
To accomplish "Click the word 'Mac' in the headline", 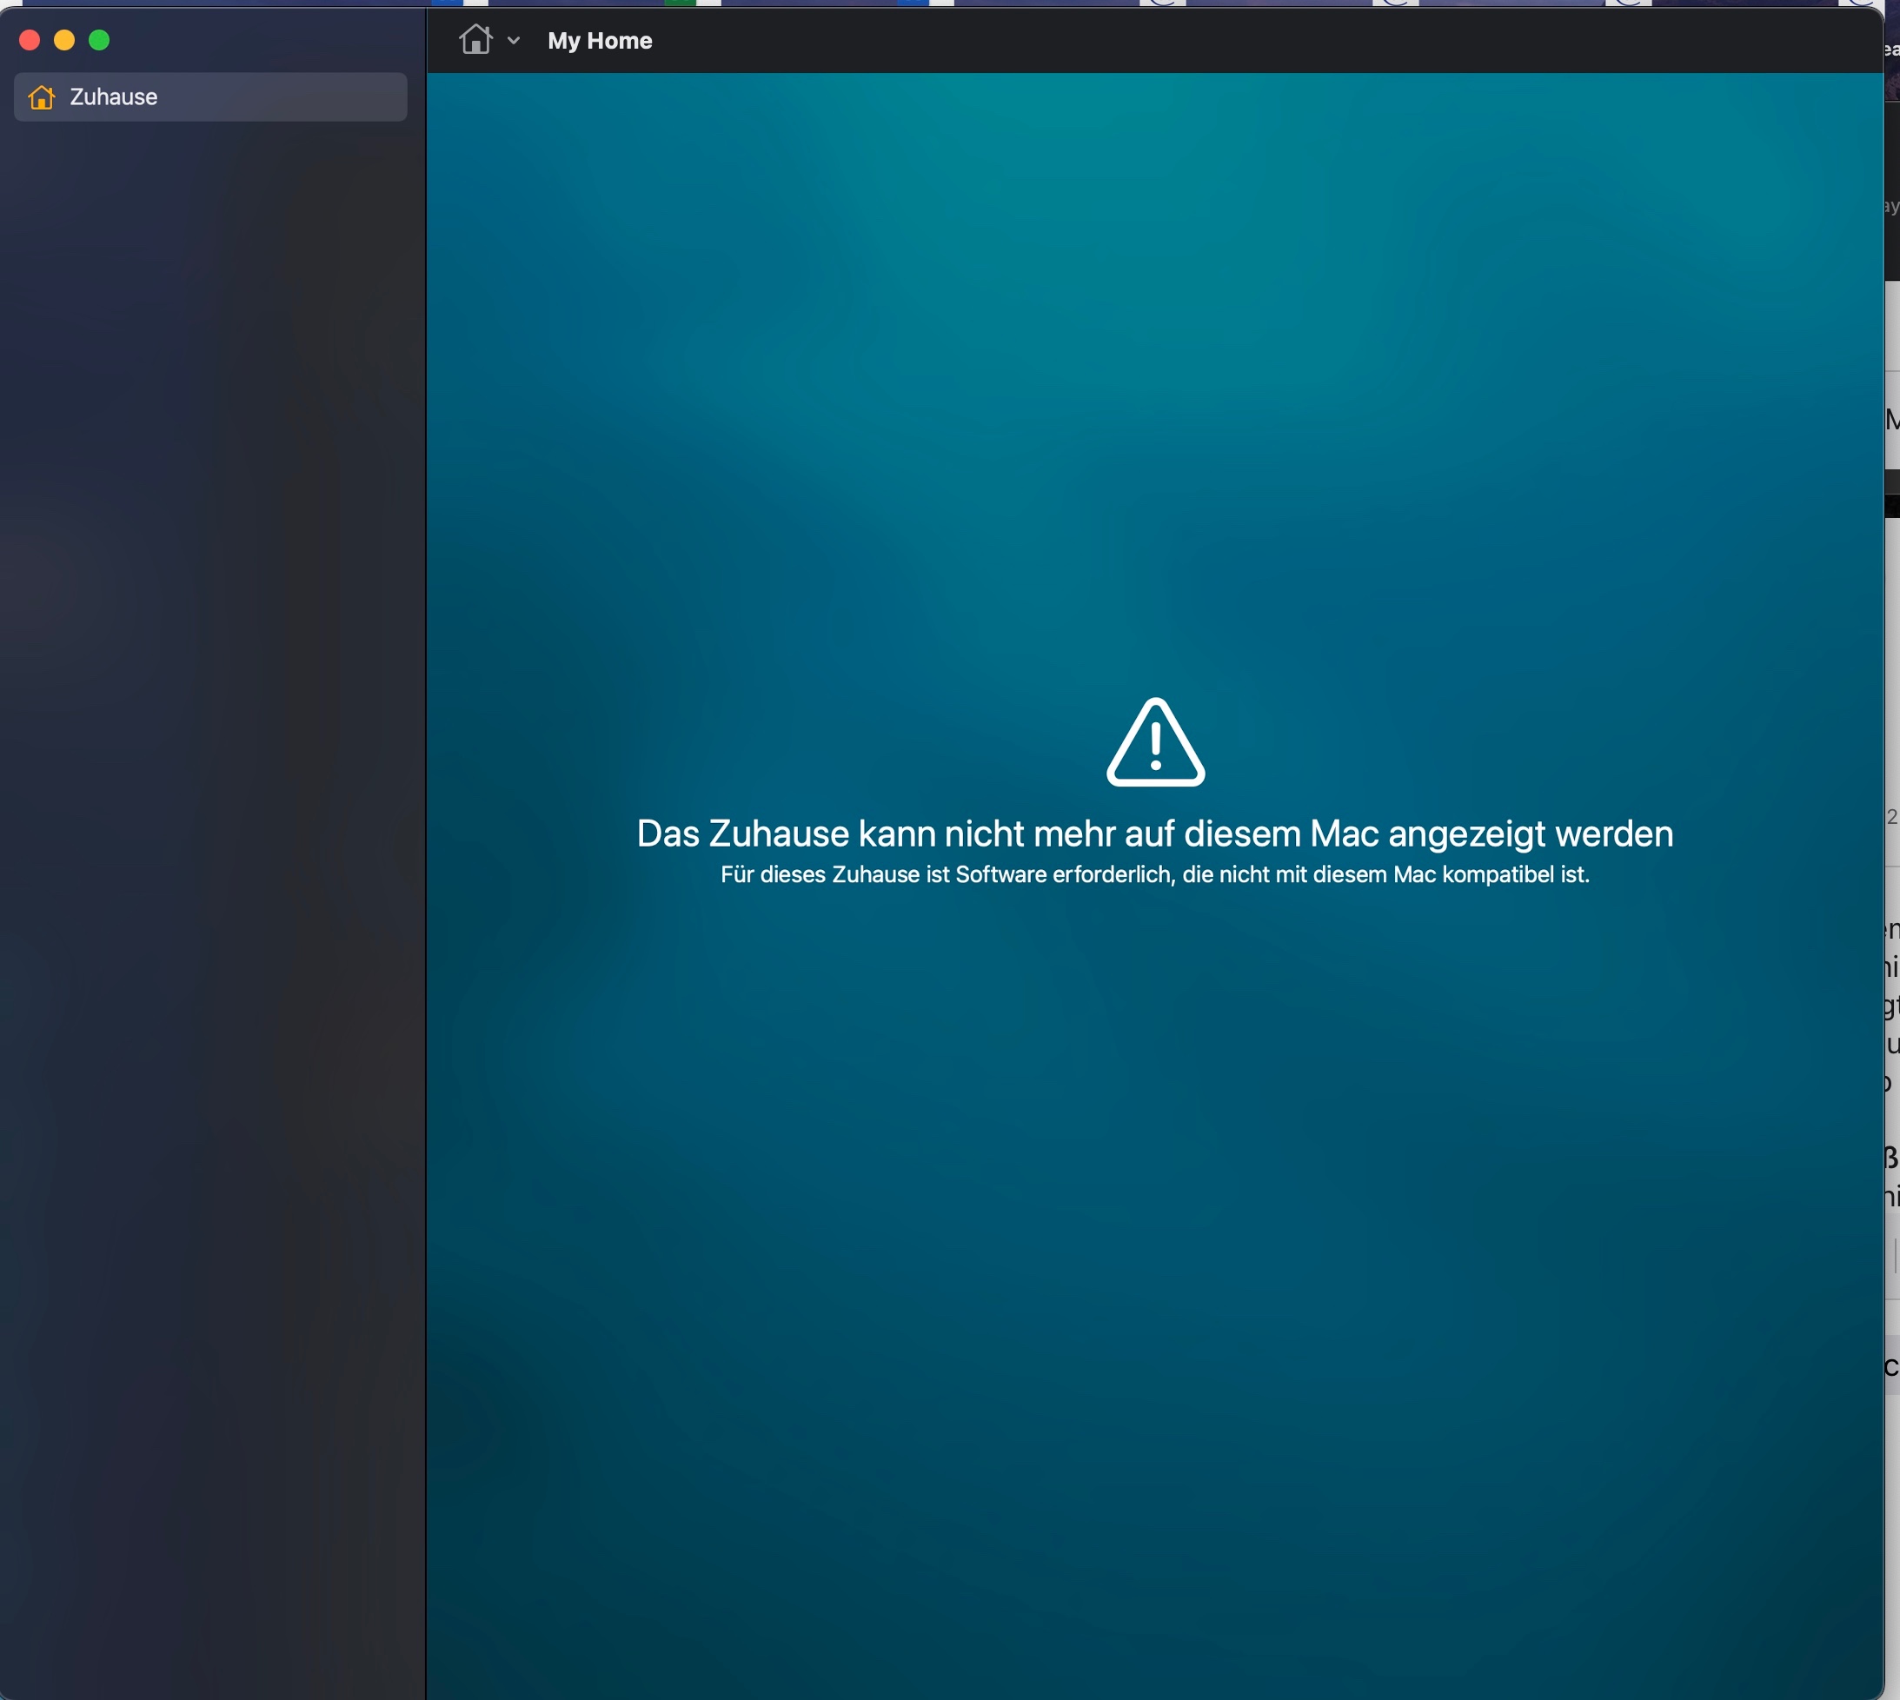I will click(x=1345, y=834).
